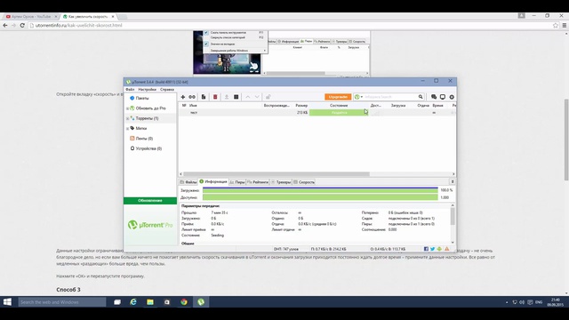
Task: Collapse the detail pane with corner toggle
Action: (453, 181)
